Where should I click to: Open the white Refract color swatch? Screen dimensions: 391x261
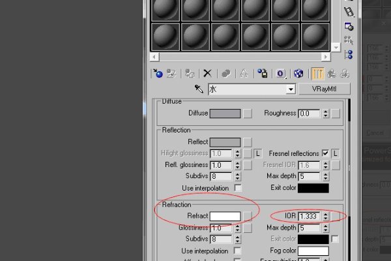pos(225,216)
